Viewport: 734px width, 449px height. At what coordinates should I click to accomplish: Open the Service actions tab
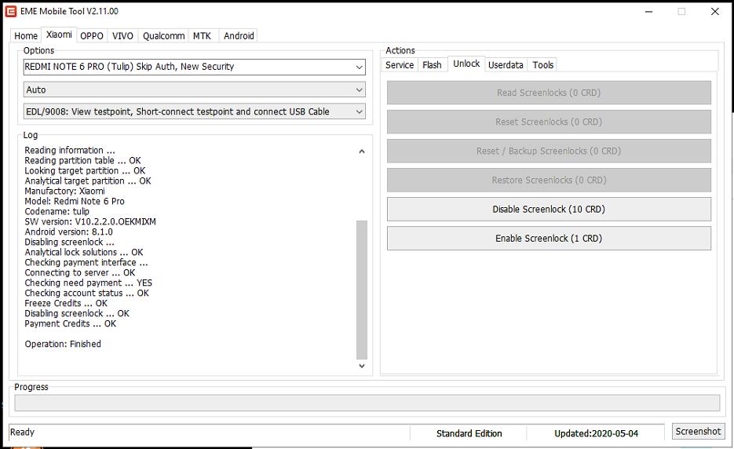(400, 64)
